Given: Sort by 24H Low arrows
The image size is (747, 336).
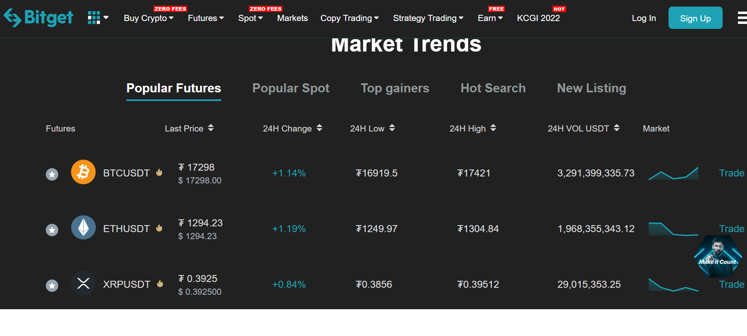Looking at the screenshot, I should [x=392, y=128].
